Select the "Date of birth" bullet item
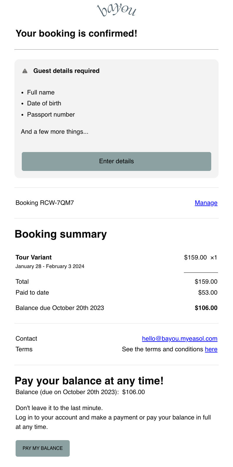The image size is (233, 467). tap(44, 103)
